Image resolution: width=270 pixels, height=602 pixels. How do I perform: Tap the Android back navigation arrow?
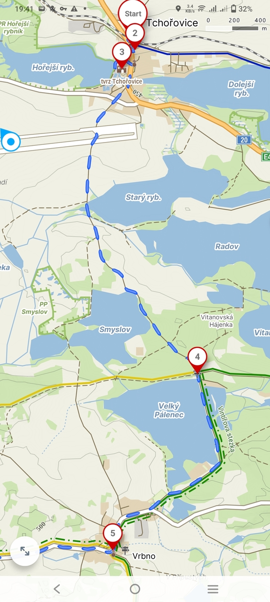coord(57,589)
